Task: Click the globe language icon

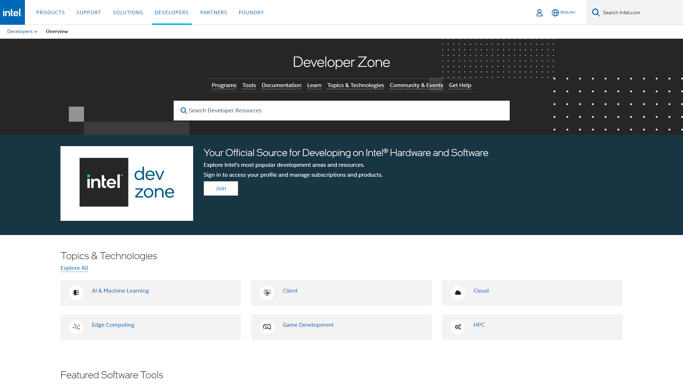Action: pyautogui.click(x=556, y=12)
